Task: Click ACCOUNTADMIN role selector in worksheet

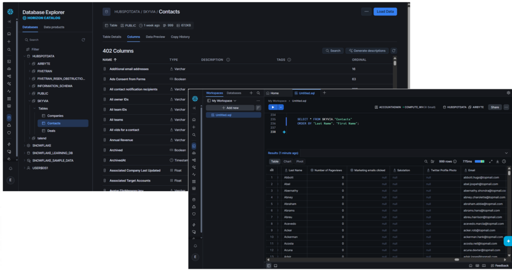Action: (387, 107)
